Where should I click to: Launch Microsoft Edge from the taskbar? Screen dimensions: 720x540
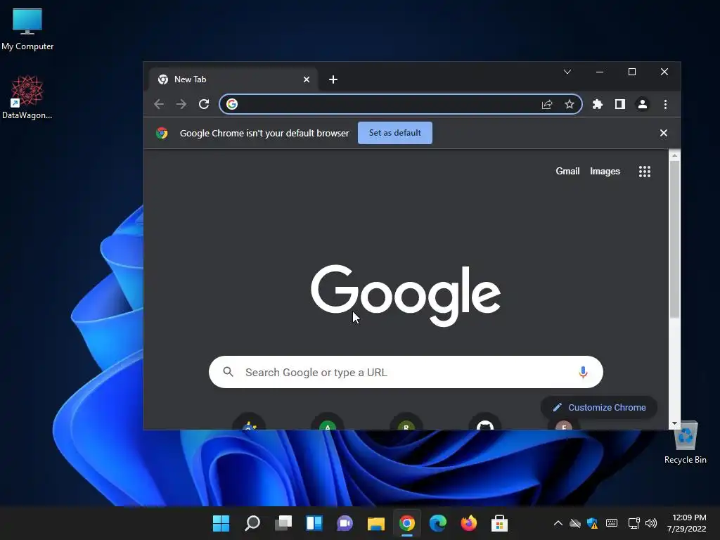click(437, 523)
